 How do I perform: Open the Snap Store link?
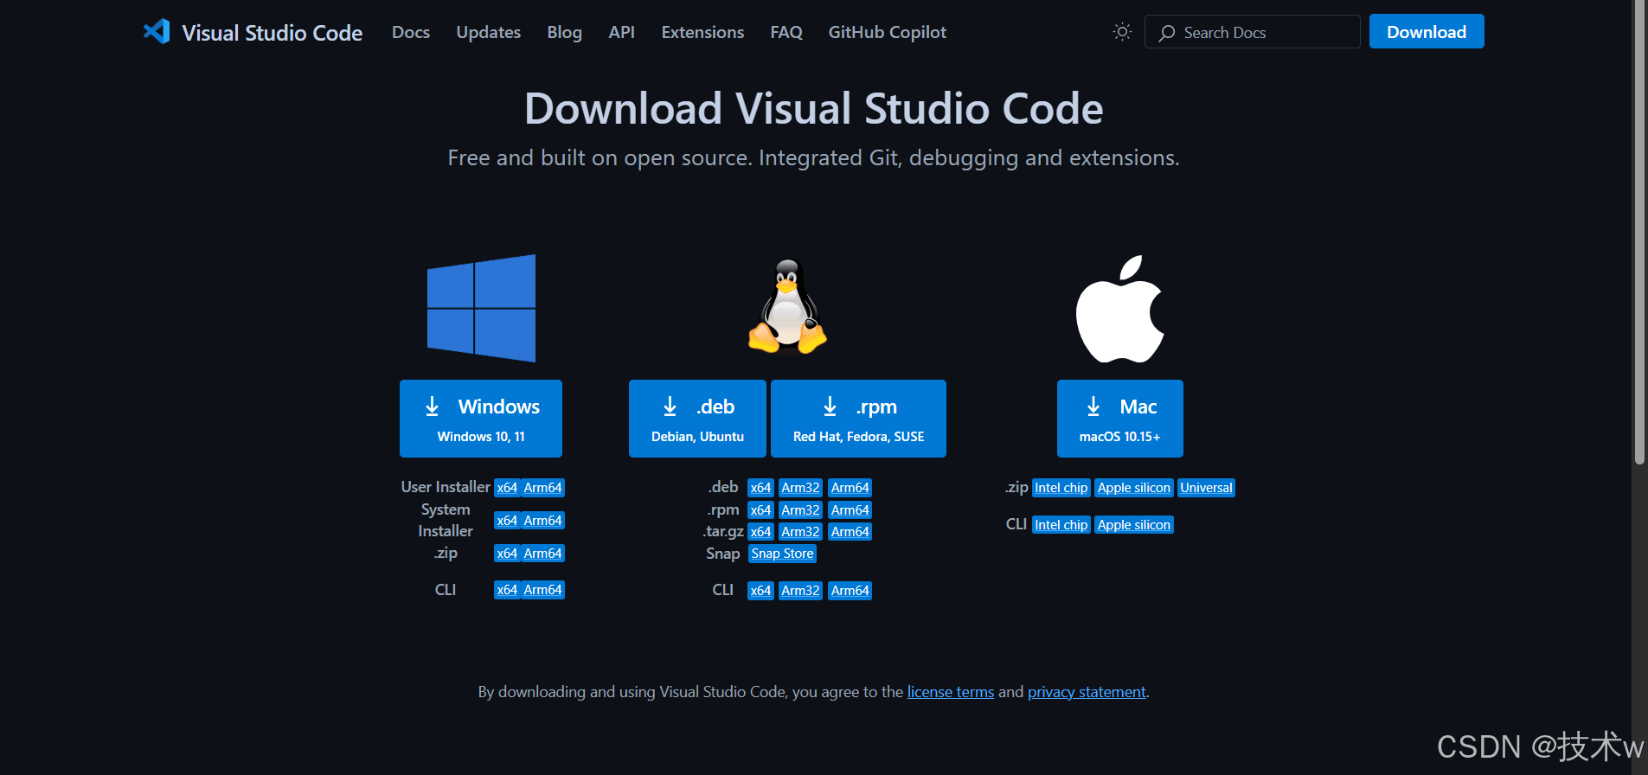point(782,554)
